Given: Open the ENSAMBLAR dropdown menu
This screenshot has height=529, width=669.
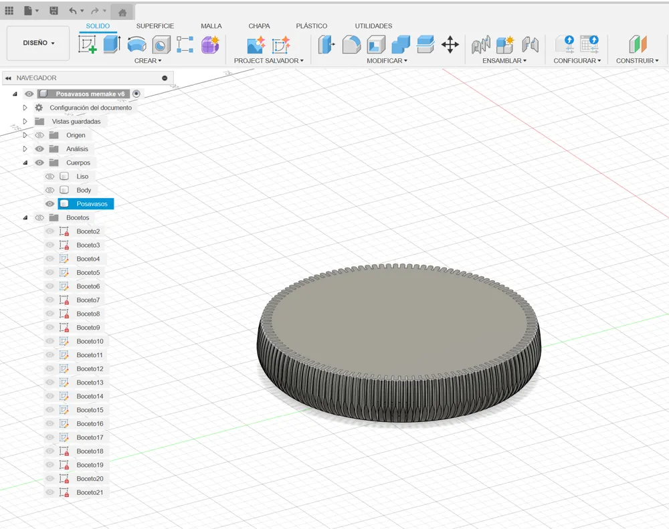Looking at the screenshot, I should (504, 61).
